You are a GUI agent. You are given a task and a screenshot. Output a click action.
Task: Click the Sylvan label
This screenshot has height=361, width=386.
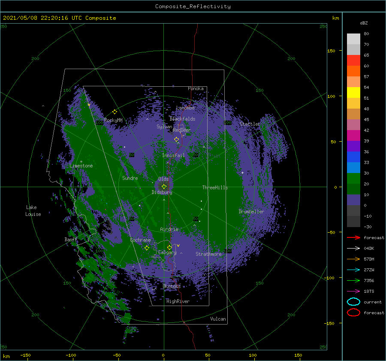point(164,127)
